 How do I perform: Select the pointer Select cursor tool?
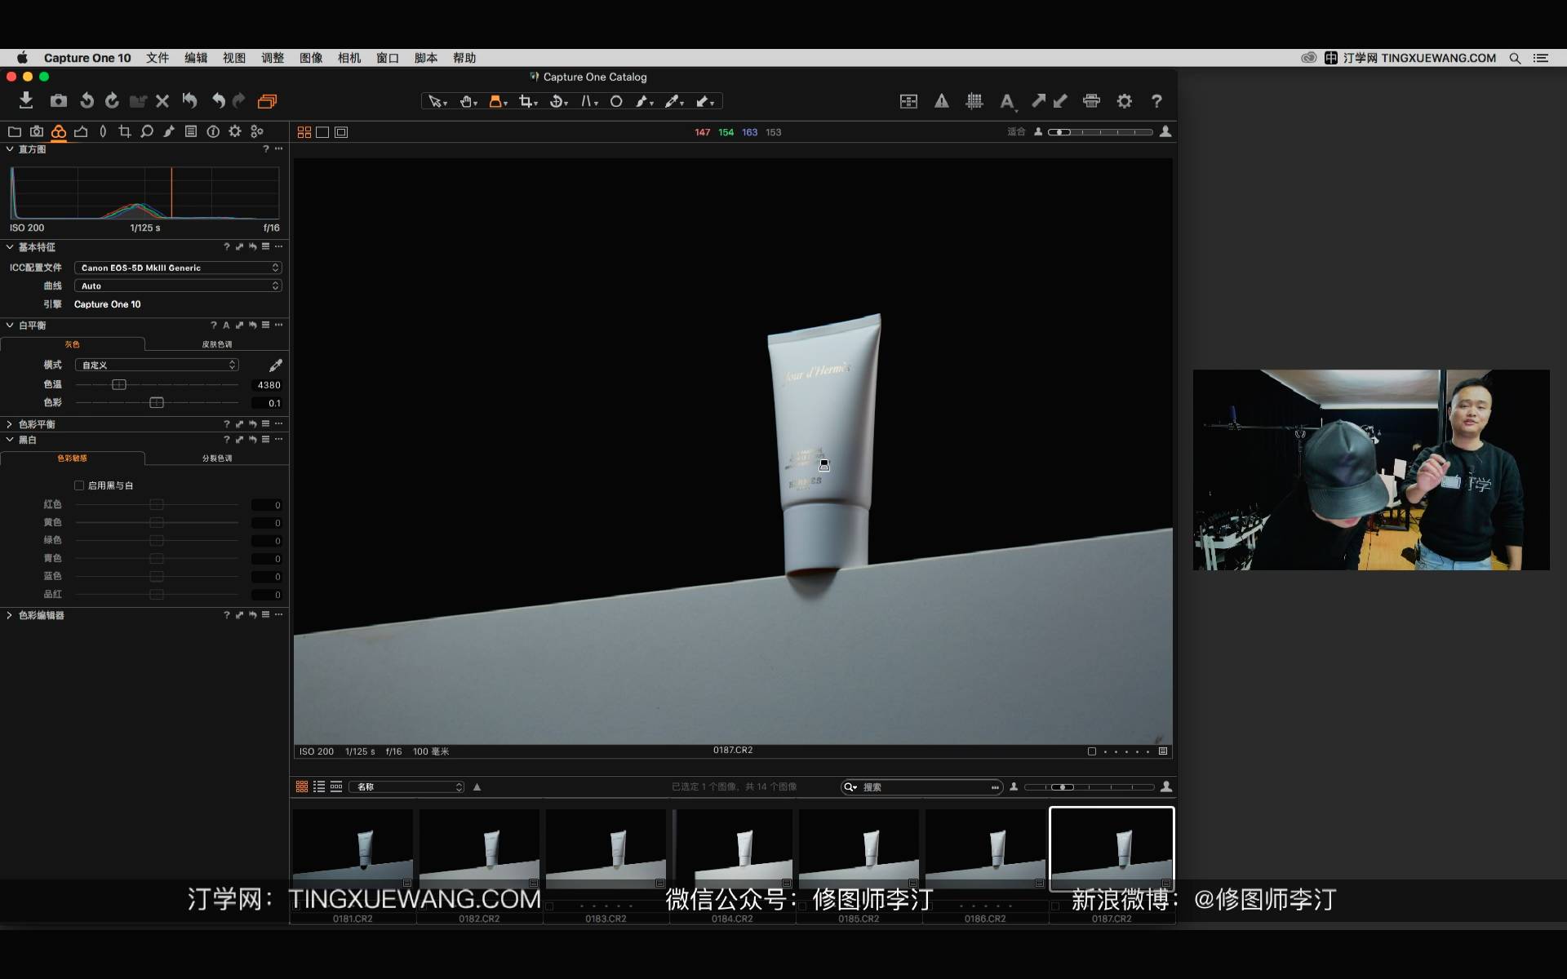pyautogui.click(x=437, y=101)
